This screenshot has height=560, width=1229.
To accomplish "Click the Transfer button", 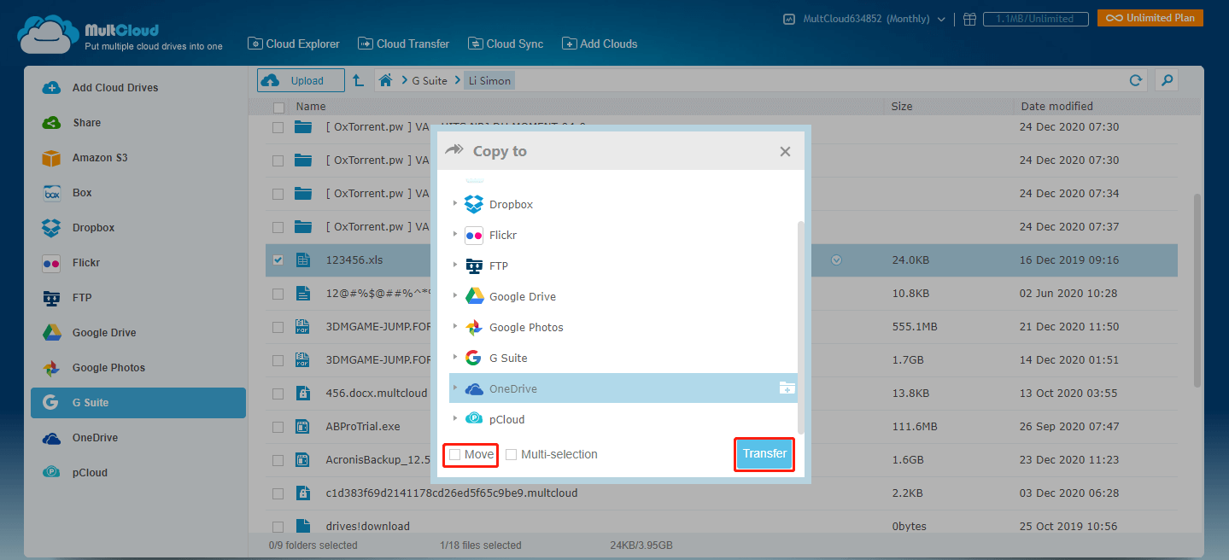I will 764,454.
